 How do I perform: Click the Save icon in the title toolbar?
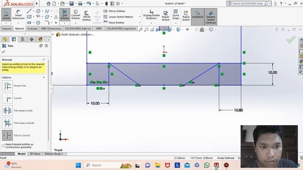[x=71, y=3]
